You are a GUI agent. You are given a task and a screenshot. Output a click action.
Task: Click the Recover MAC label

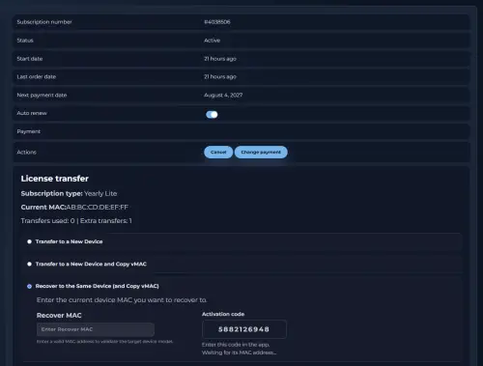pos(59,316)
